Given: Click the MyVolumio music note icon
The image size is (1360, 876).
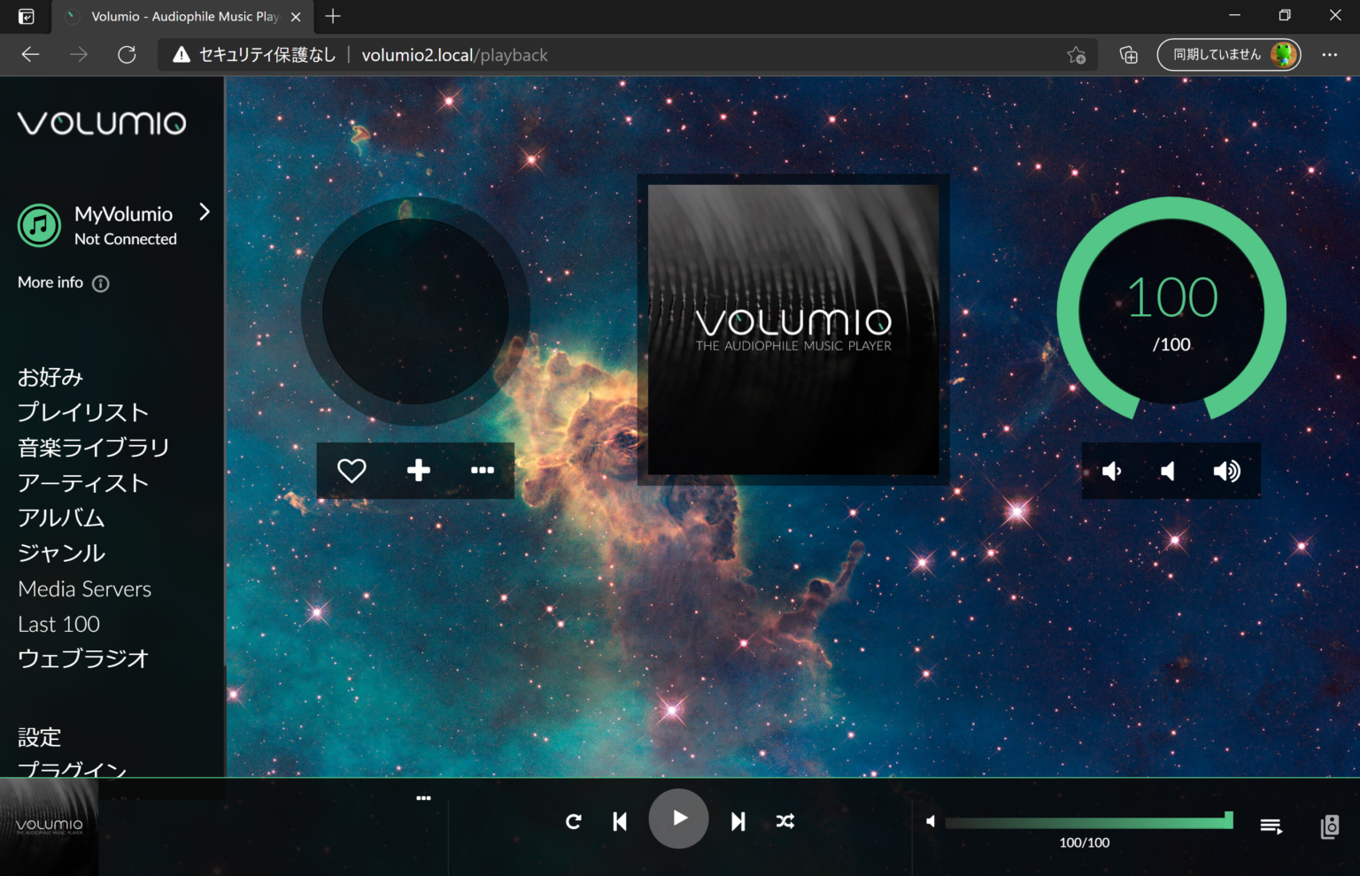Looking at the screenshot, I should point(39,225).
